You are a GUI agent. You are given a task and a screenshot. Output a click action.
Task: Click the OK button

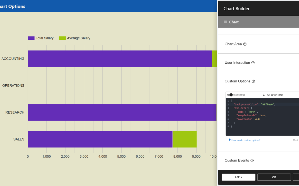click(274, 177)
